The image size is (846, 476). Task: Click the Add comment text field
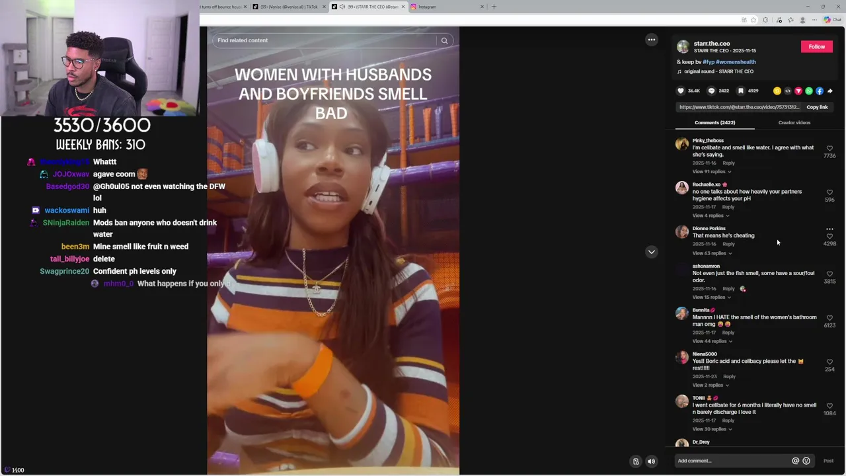732,461
